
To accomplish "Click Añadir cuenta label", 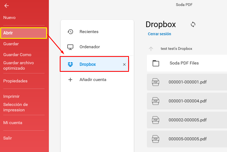I will pyautogui.click(x=93, y=80).
